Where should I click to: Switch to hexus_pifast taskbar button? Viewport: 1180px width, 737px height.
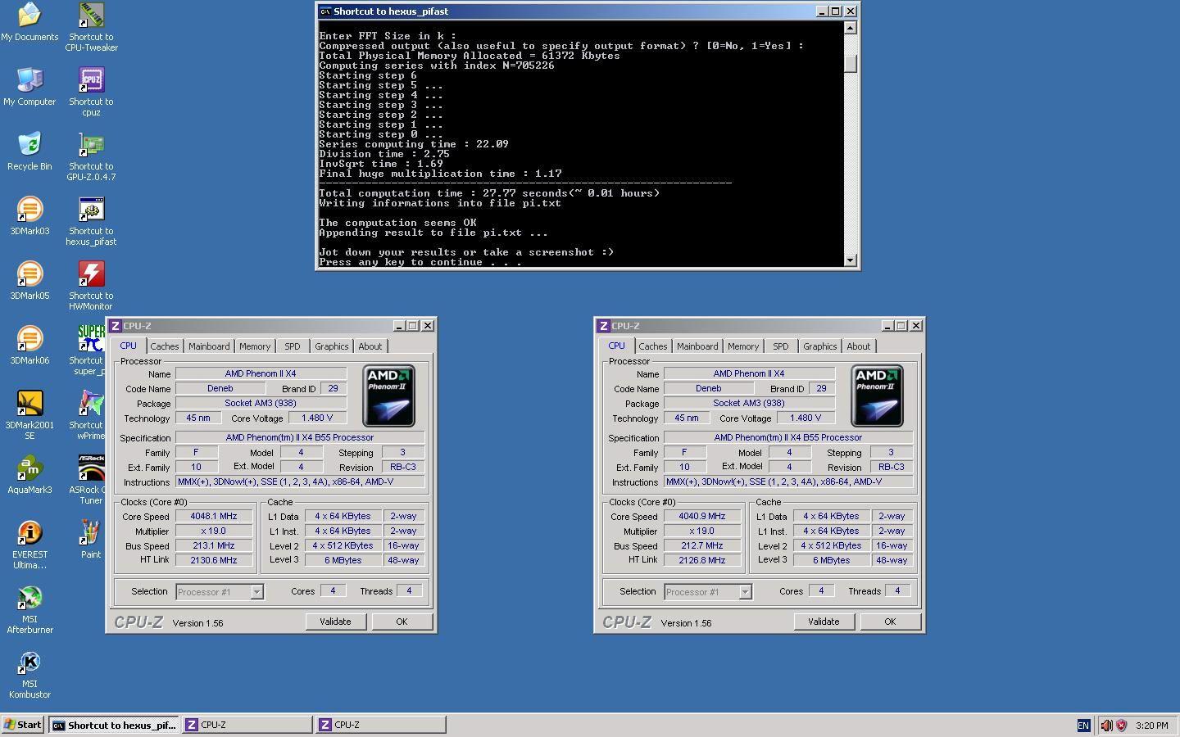pos(114,725)
